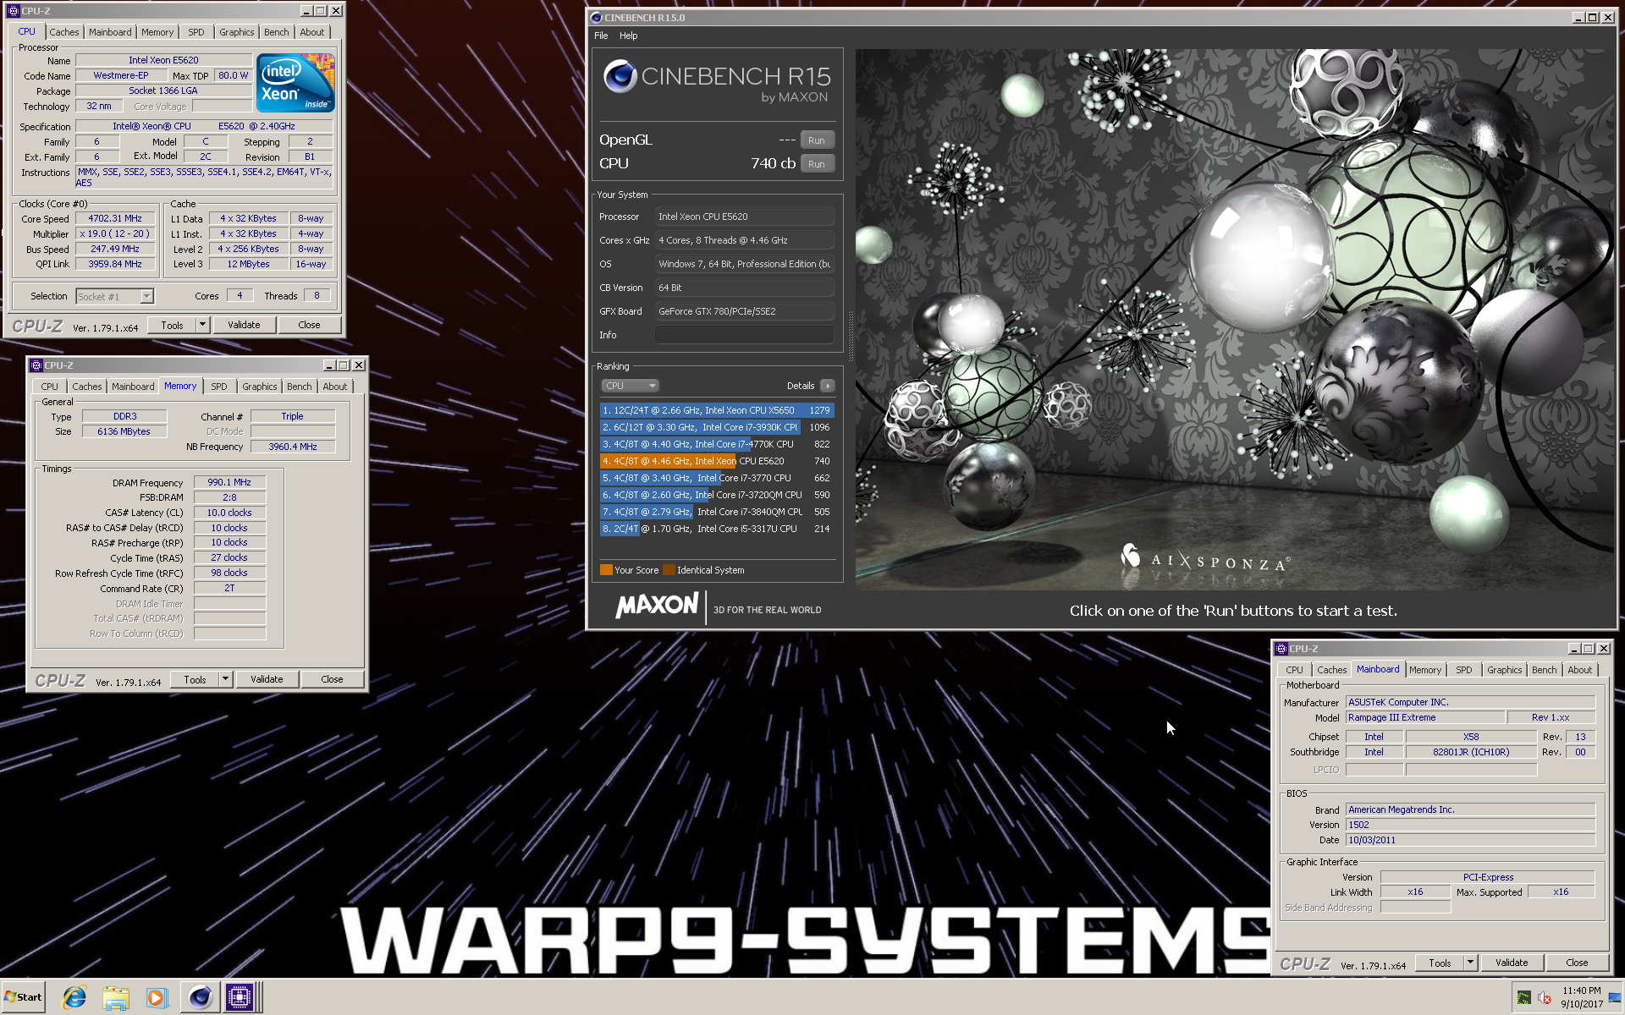Click the Details arrow button in Ranking

coord(827,386)
